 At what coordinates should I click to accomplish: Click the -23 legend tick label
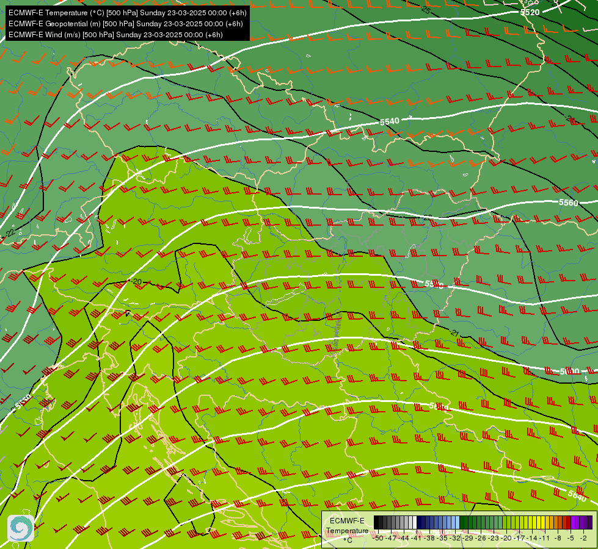tap(494, 538)
